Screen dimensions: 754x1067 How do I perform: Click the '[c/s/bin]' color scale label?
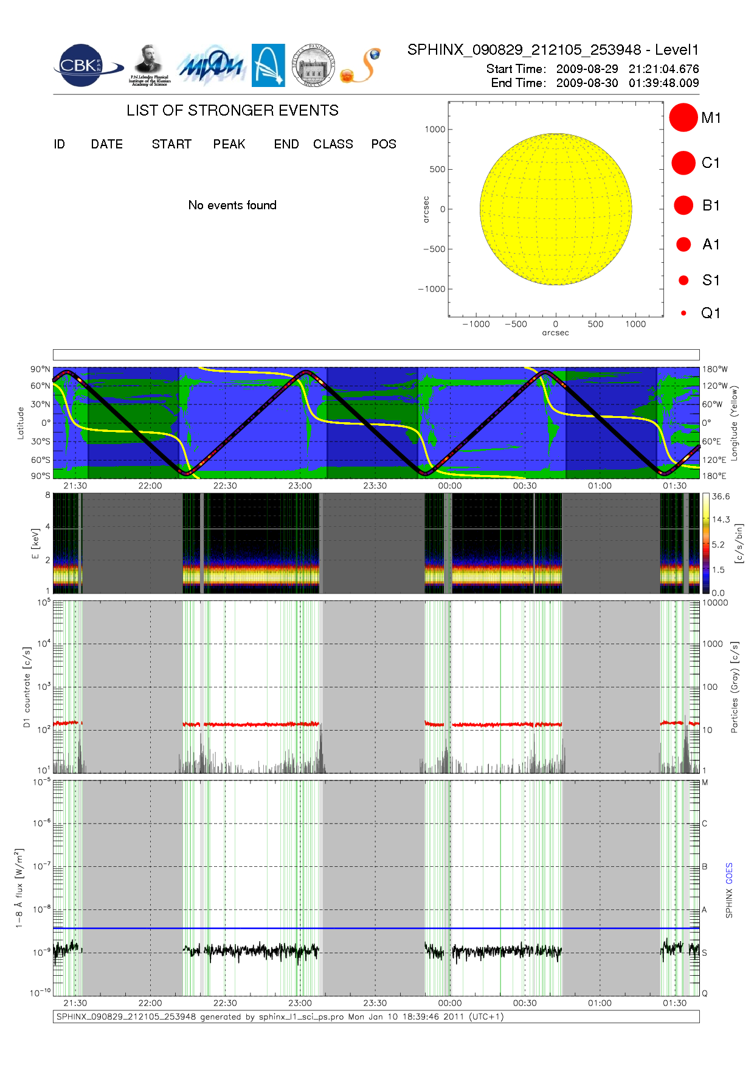739,543
